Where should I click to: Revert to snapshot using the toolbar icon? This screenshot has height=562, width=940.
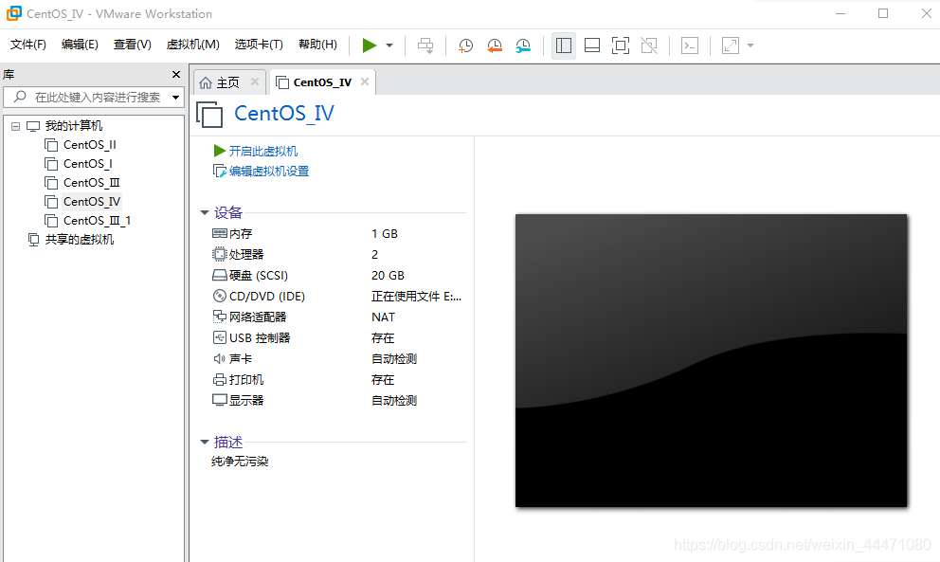coord(495,45)
